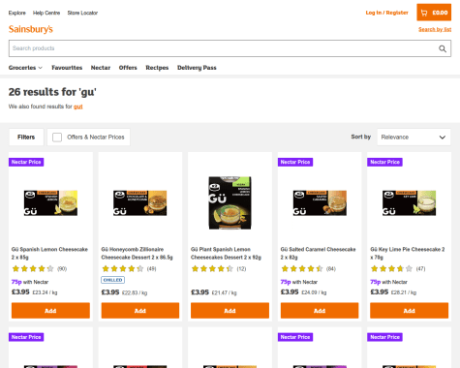
Task: Click the (49) review count
Action: coord(152,269)
